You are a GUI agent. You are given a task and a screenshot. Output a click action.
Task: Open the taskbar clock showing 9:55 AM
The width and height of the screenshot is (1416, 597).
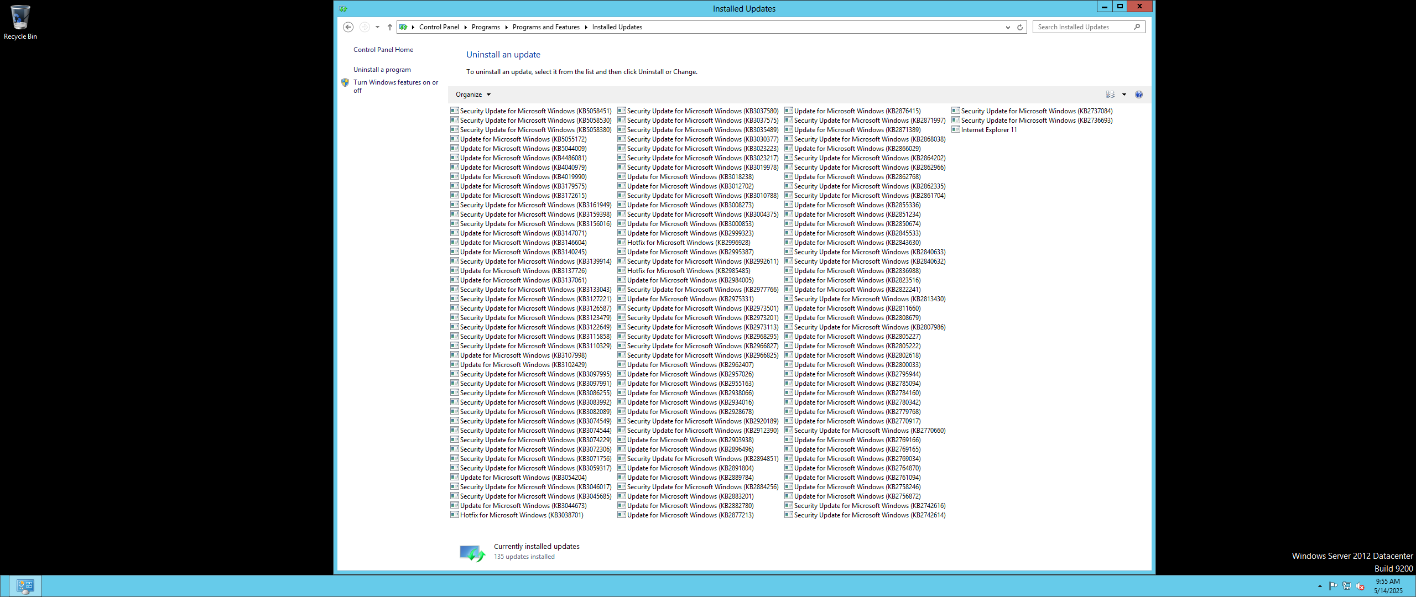click(x=1388, y=586)
